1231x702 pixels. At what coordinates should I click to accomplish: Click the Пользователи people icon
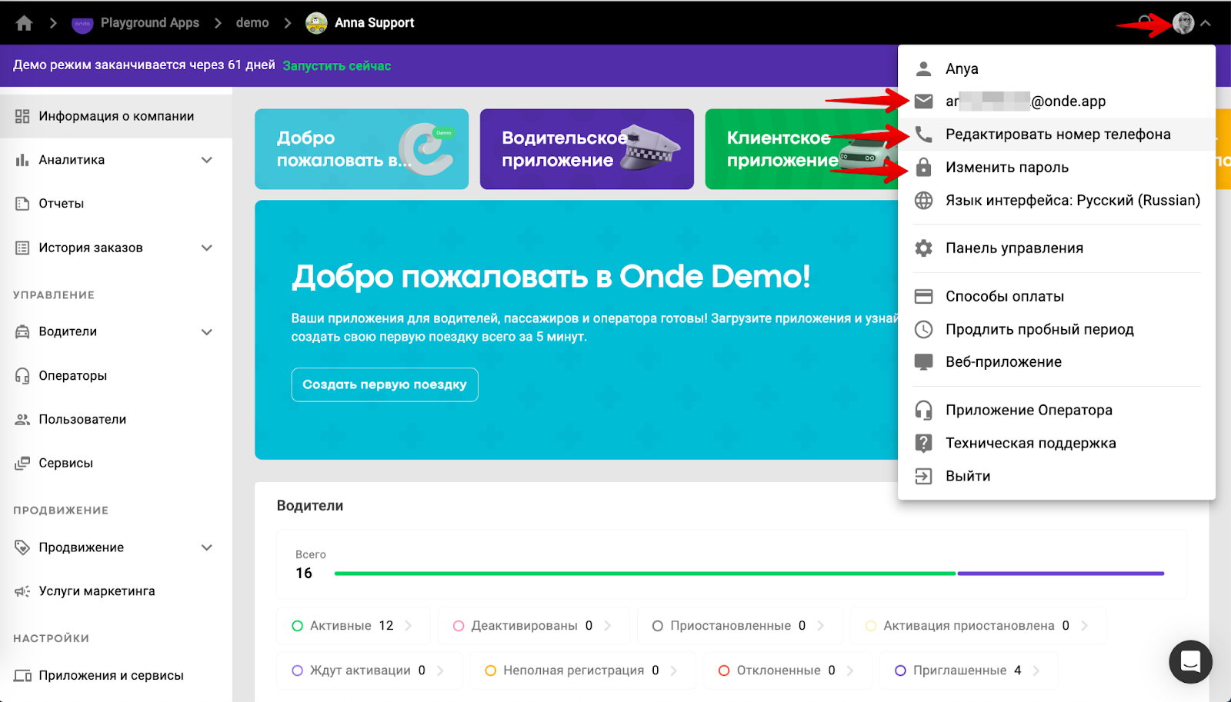[x=22, y=419]
